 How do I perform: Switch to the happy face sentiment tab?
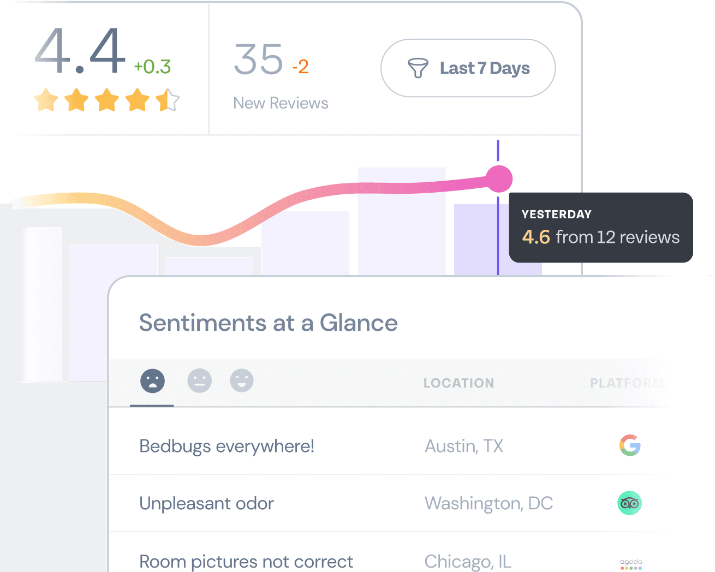point(242,380)
